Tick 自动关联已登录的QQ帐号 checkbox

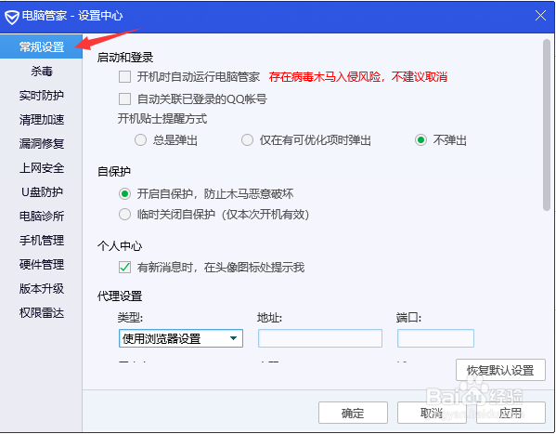click(x=124, y=99)
